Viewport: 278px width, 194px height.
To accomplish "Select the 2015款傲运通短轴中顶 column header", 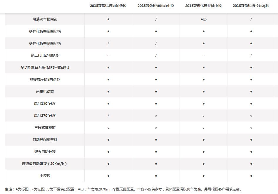I will (156, 6).
